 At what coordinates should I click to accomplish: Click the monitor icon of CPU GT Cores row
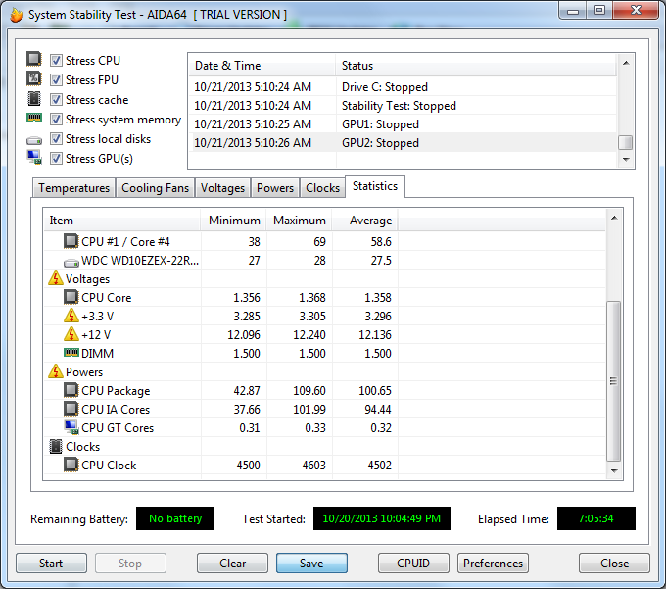click(71, 427)
